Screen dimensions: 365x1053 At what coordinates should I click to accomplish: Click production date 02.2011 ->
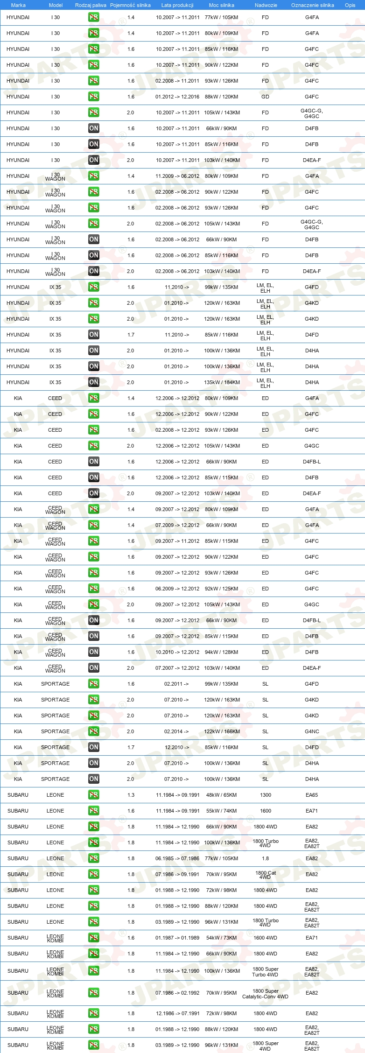176,684
